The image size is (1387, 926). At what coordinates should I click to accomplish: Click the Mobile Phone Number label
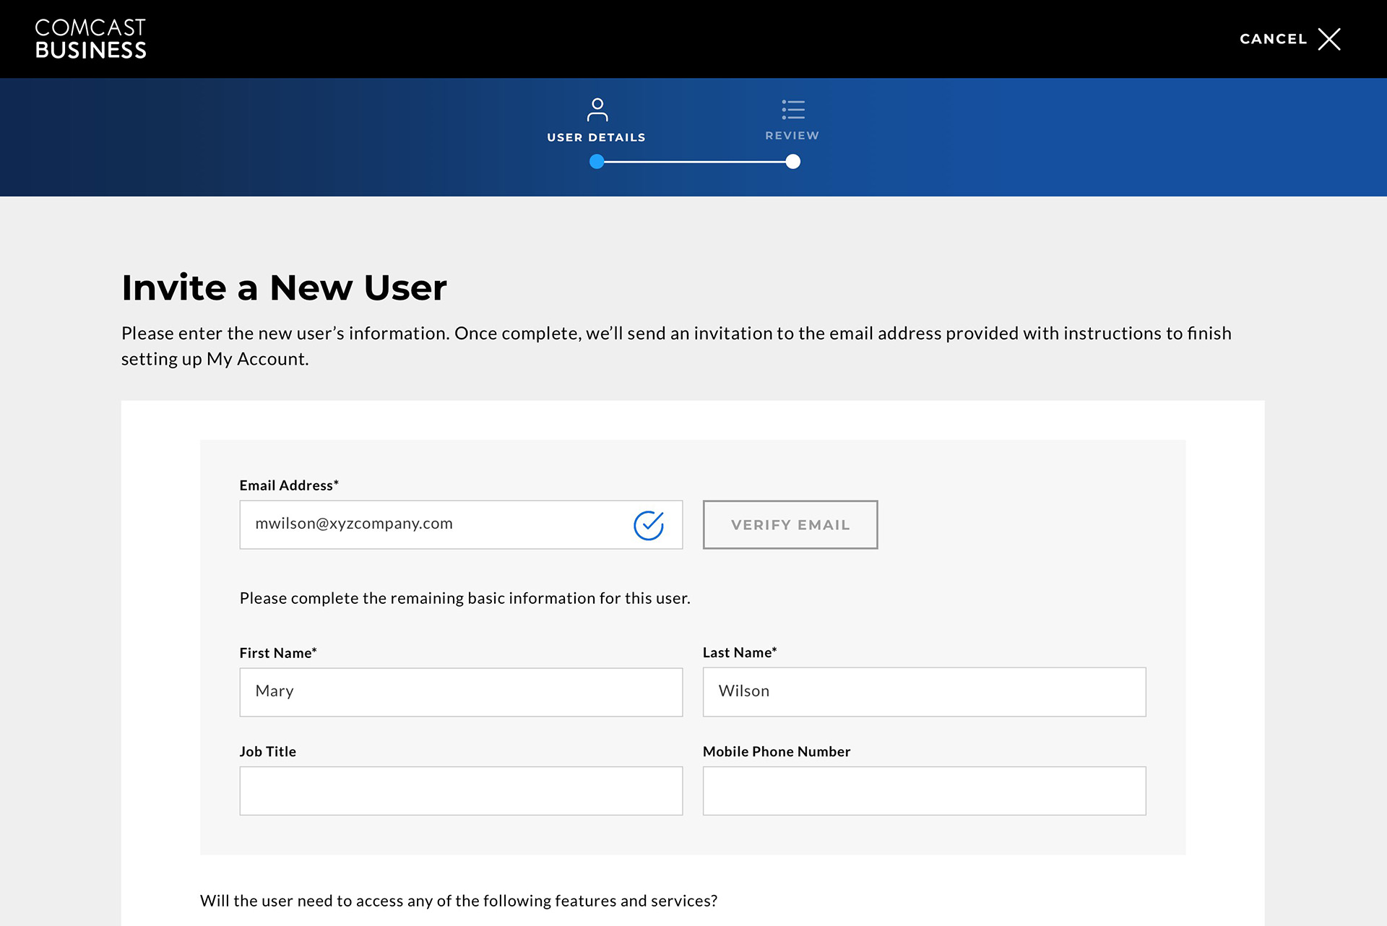(x=777, y=751)
